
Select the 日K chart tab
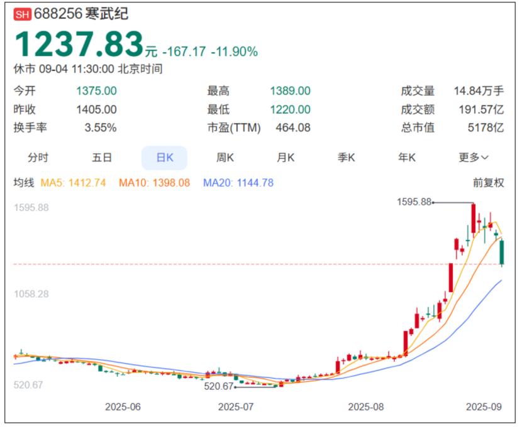click(164, 158)
